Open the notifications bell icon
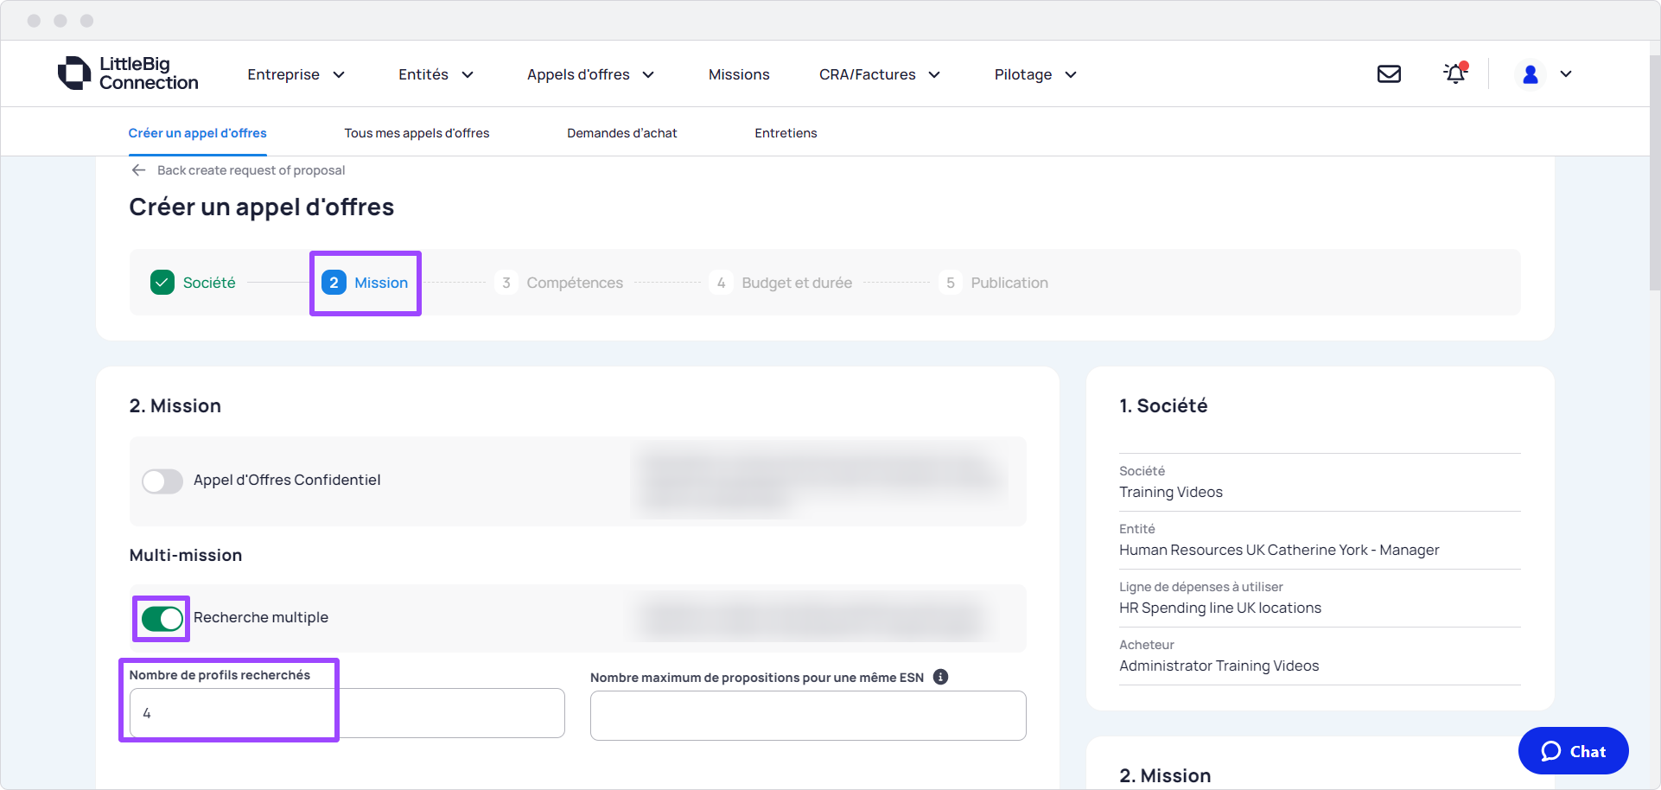 coord(1455,73)
